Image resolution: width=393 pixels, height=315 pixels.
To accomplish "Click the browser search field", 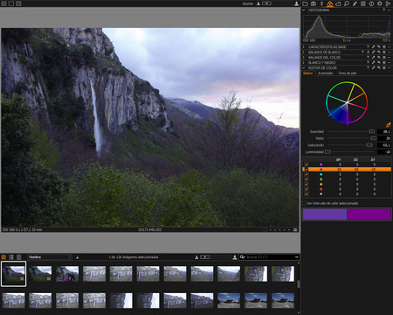I will click(269, 257).
